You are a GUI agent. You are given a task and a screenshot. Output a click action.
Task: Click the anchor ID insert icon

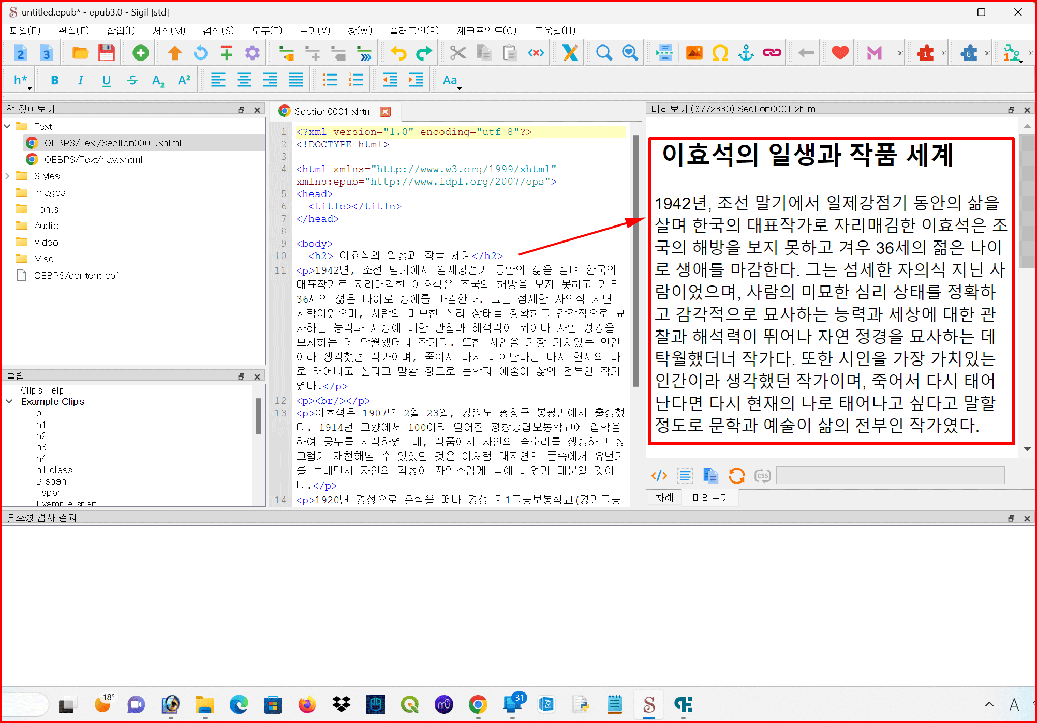(x=746, y=53)
